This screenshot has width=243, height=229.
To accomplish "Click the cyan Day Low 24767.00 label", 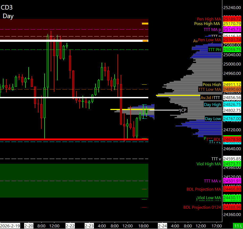I will point(232,119).
